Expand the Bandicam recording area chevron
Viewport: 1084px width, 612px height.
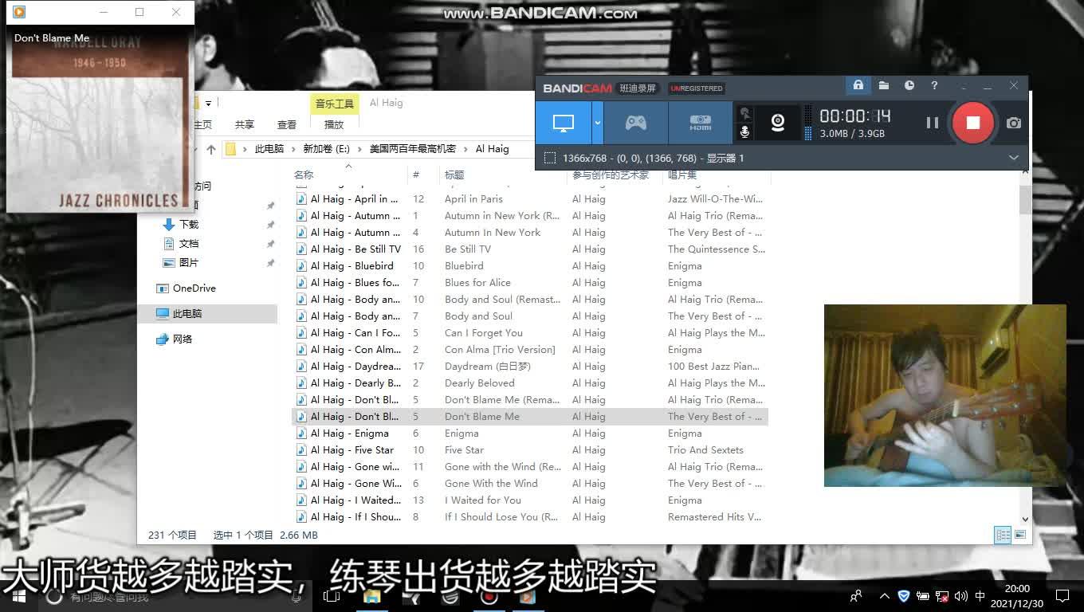(x=1014, y=158)
